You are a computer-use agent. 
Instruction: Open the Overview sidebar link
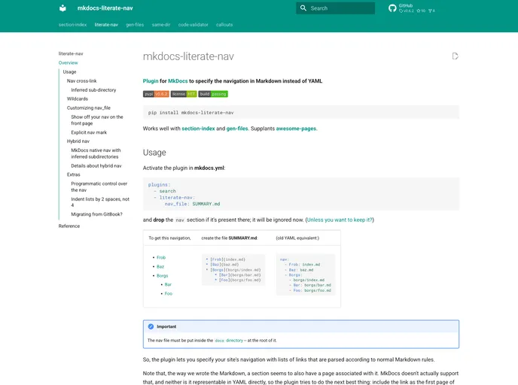pos(68,62)
